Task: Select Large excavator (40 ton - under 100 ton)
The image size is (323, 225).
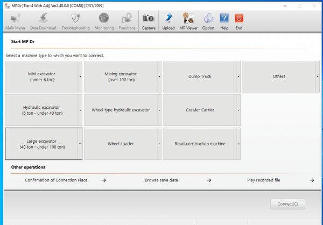Action: [41, 144]
